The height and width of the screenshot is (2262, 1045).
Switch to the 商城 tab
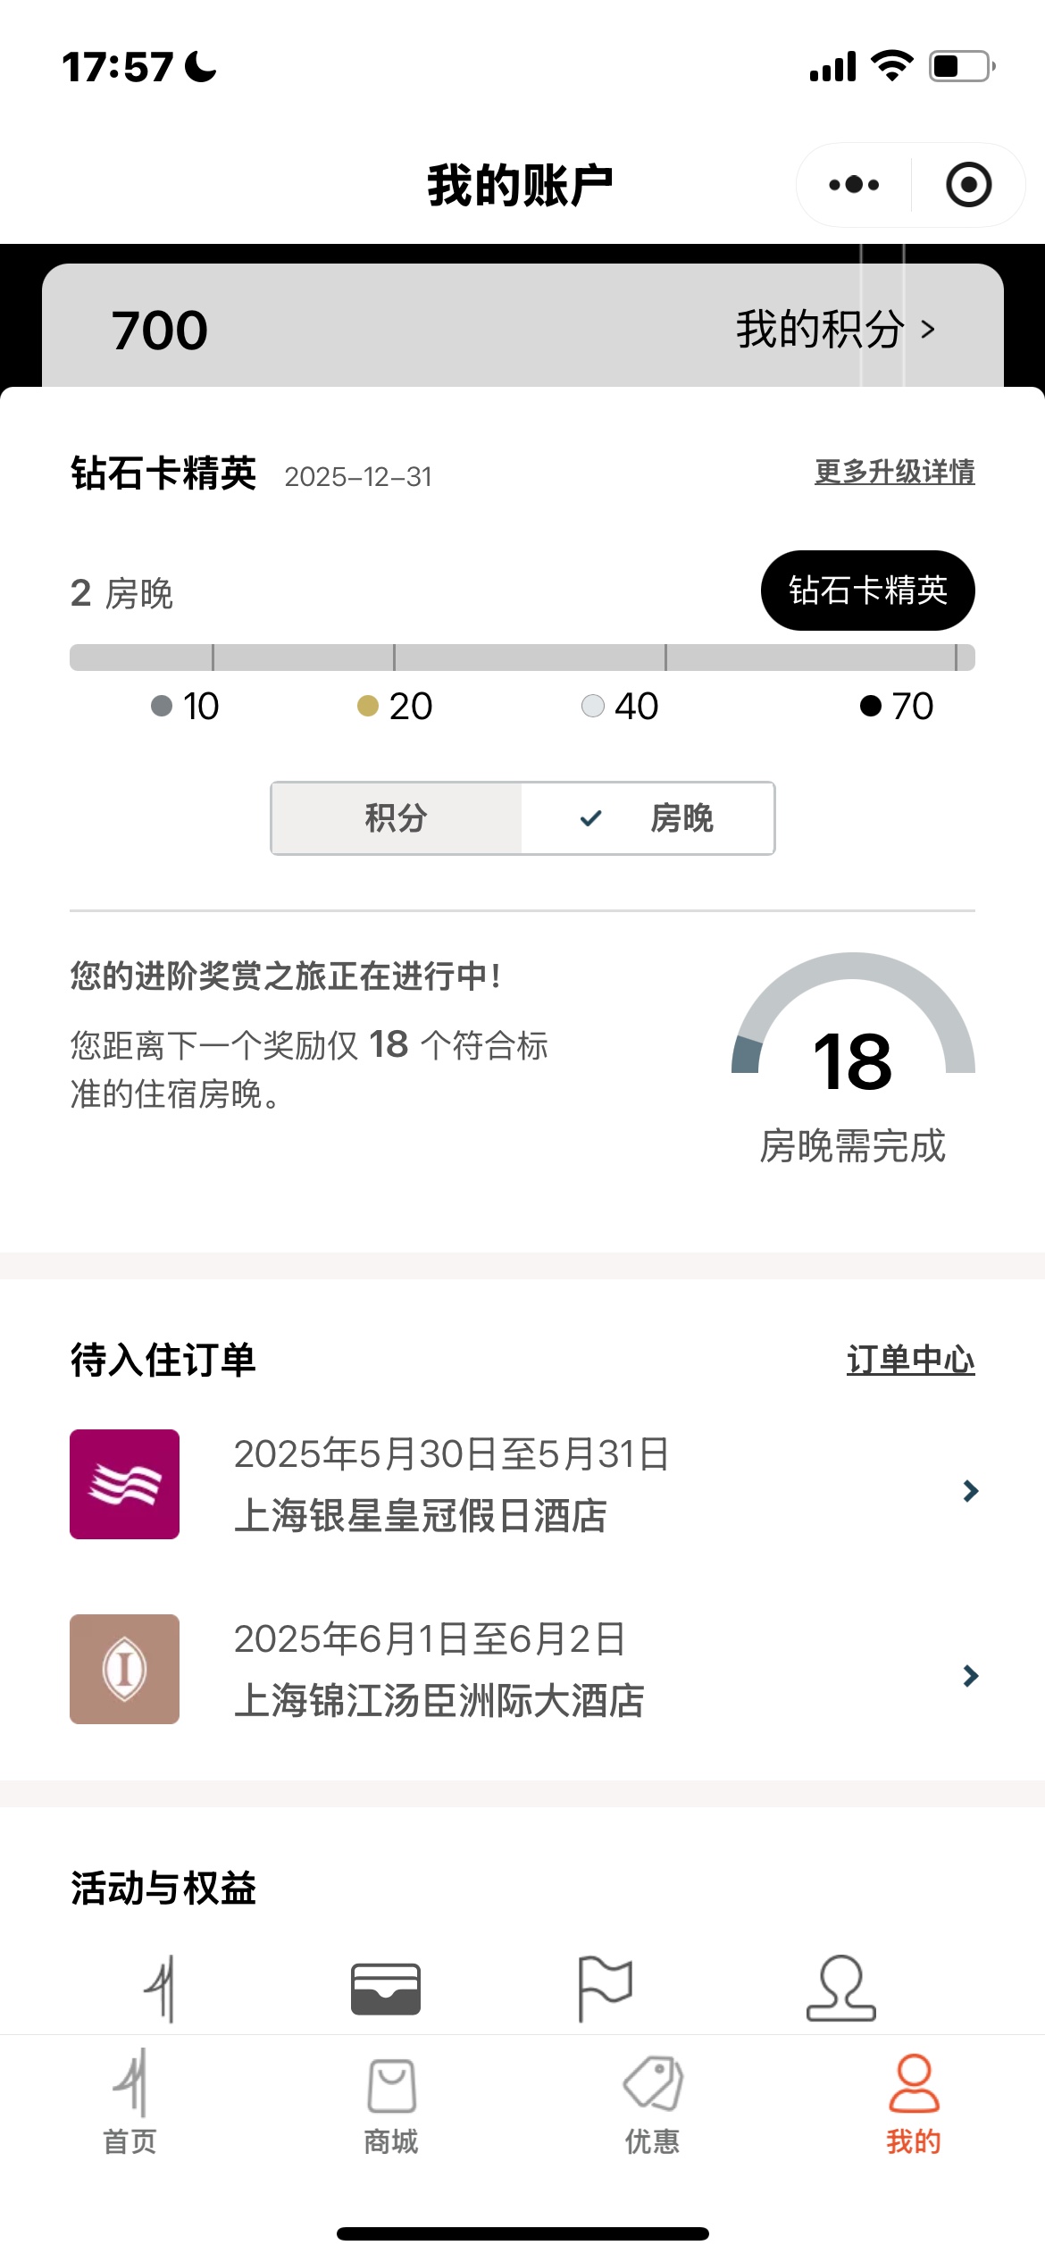click(391, 2101)
